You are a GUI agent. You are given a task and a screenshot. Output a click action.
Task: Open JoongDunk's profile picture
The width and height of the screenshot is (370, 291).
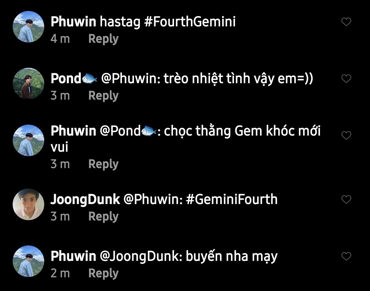coord(28,204)
